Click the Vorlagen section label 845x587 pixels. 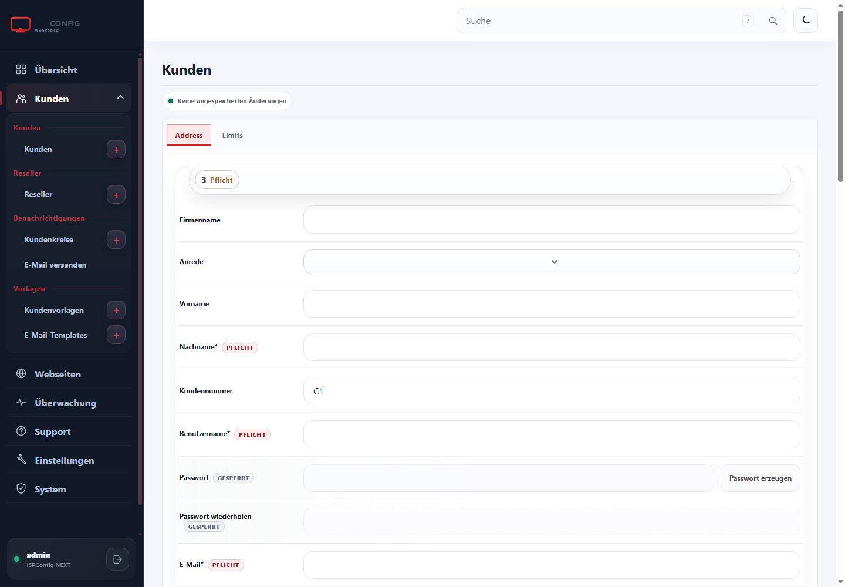[29, 289]
